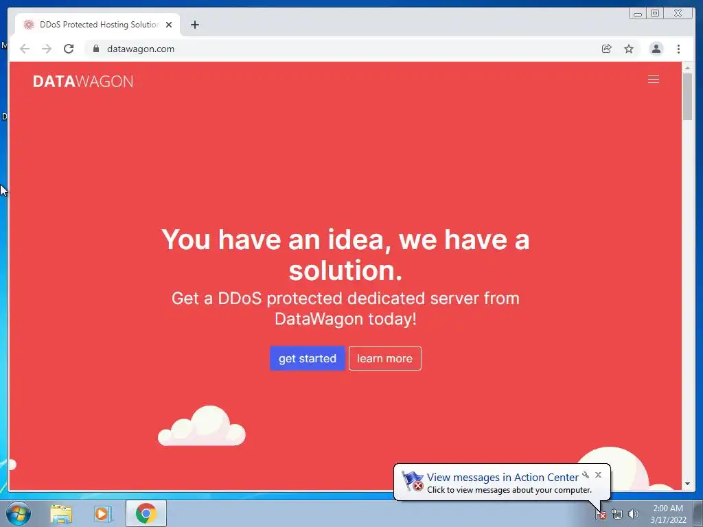
Task: Click the Show desktop strip
Action: [698, 514]
